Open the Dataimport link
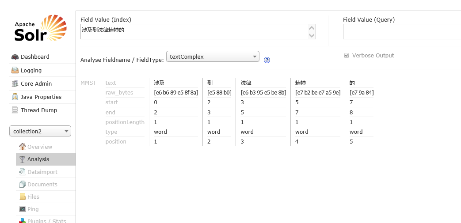The image size is (461, 223). [42, 172]
